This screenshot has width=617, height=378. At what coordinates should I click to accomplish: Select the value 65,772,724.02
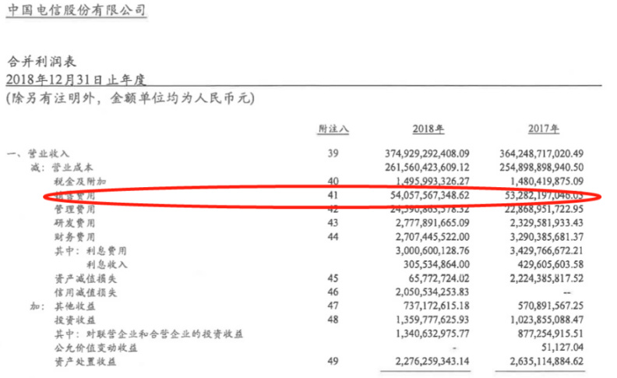[x=439, y=278]
